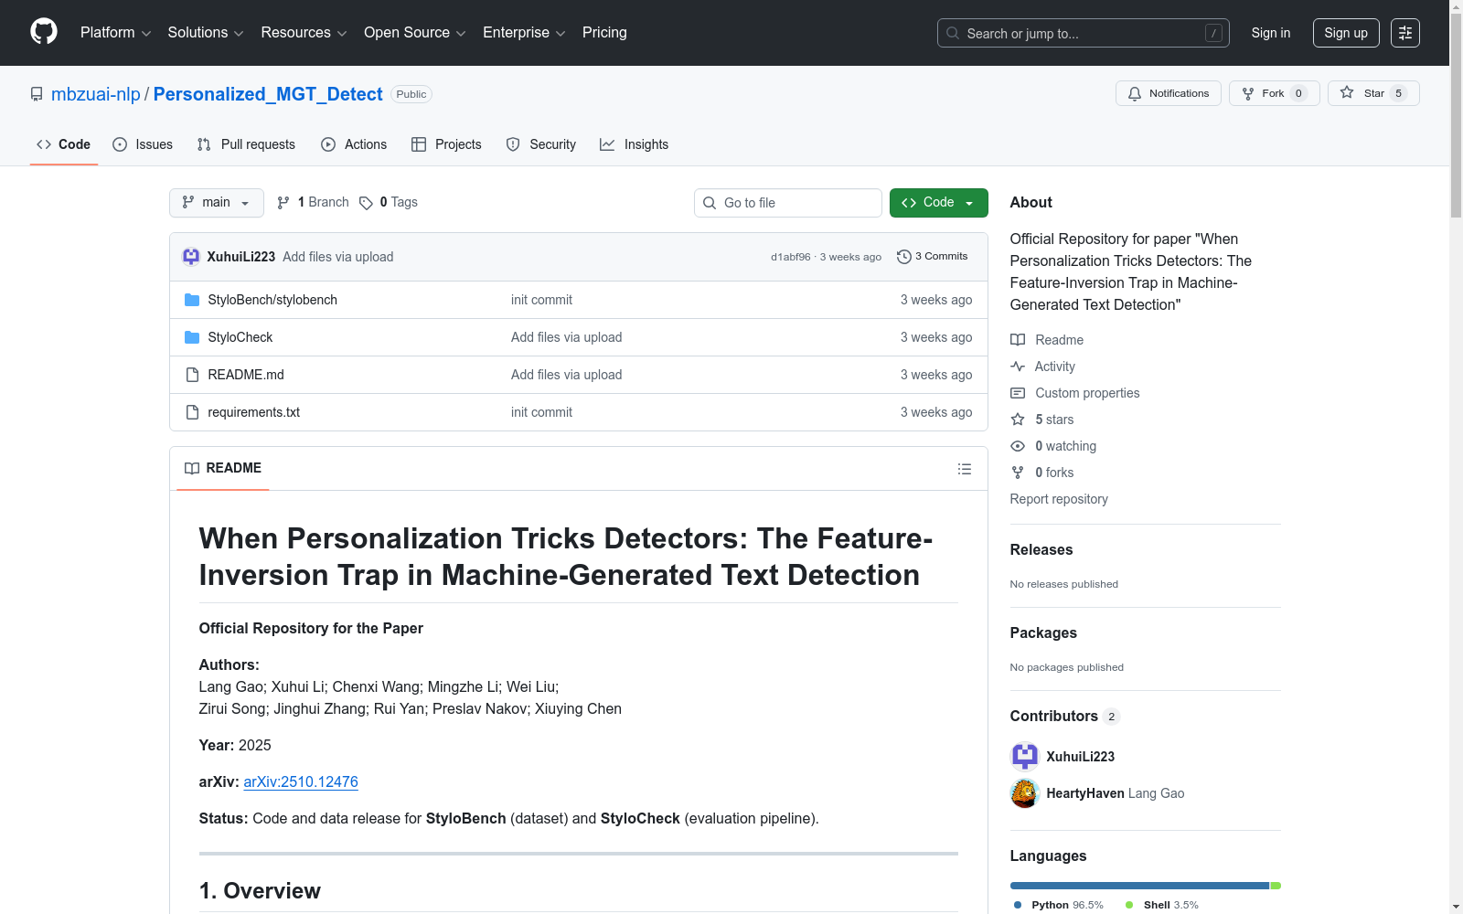Open the Projects tab
The height and width of the screenshot is (914, 1463).
[x=446, y=144]
